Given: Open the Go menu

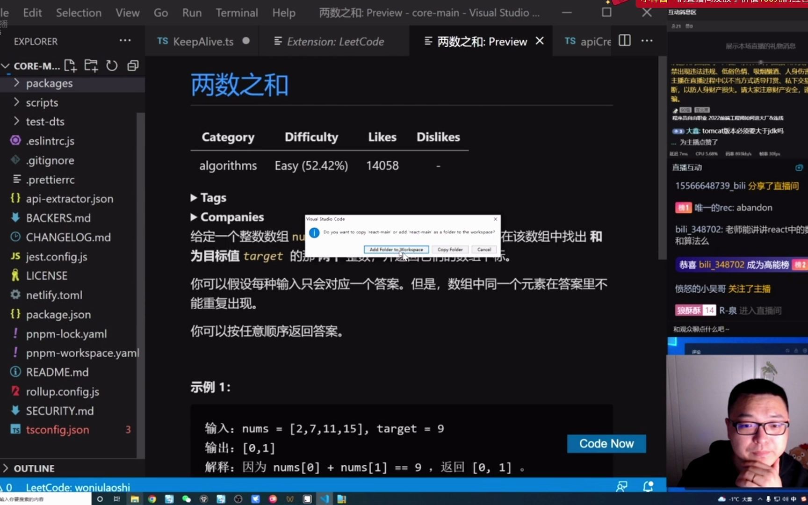Looking at the screenshot, I should [x=161, y=13].
